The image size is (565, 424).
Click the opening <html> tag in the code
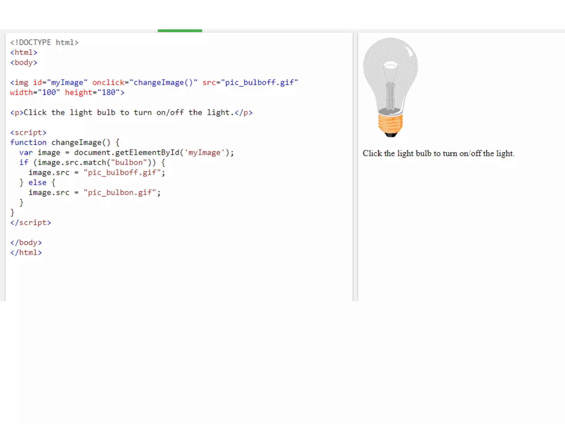coord(24,52)
